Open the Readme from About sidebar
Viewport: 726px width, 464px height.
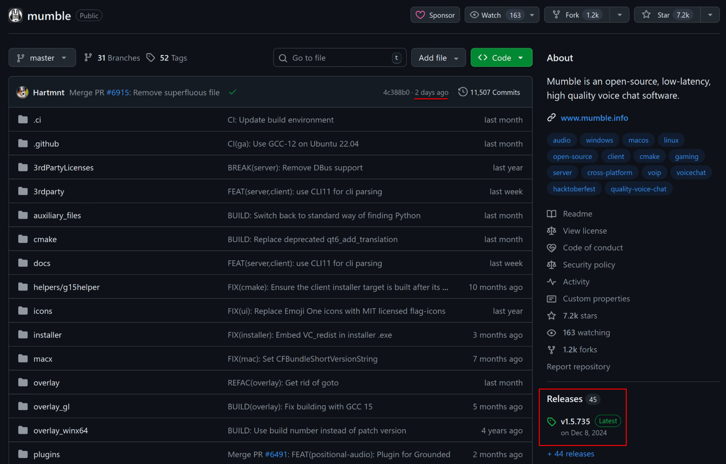pyautogui.click(x=577, y=214)
